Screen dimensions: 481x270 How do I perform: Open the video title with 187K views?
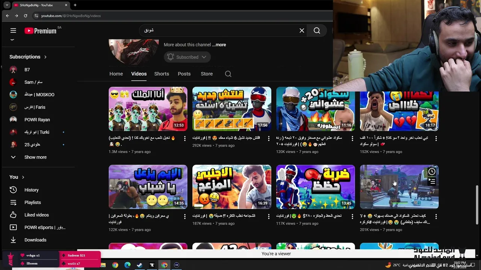pos(224,216)
